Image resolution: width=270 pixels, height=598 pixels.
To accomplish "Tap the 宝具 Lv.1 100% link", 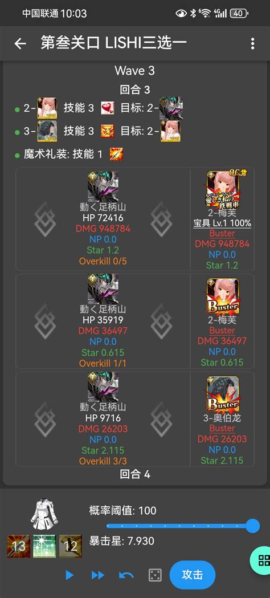I will 222,223.
